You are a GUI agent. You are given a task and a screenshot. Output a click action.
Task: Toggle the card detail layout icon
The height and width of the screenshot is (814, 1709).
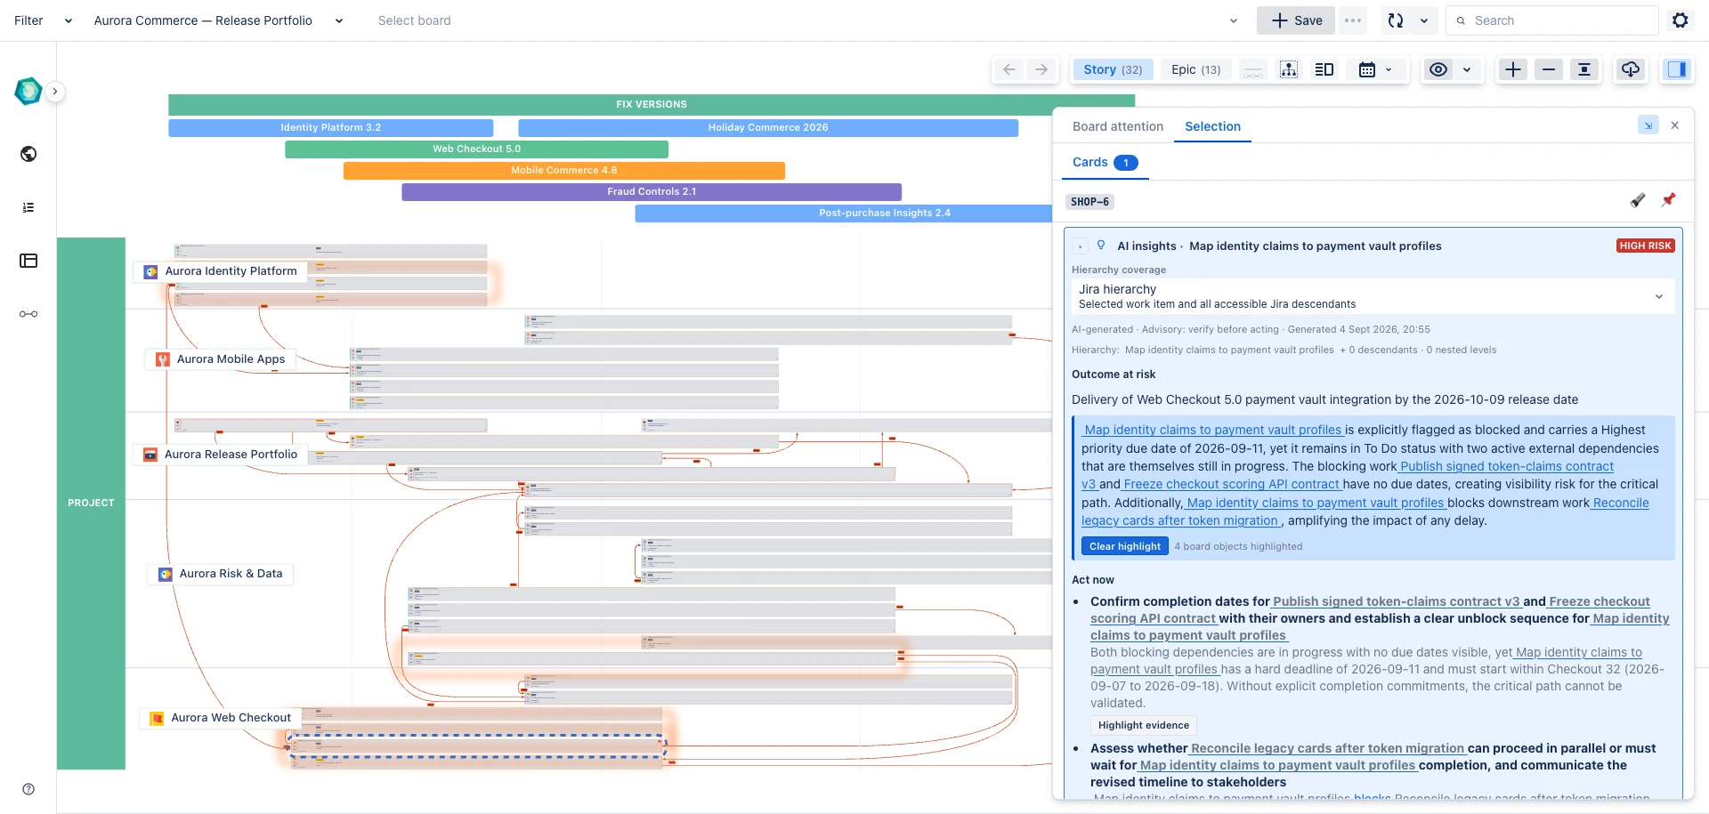pyautogui.click(x=1324, y=69)
